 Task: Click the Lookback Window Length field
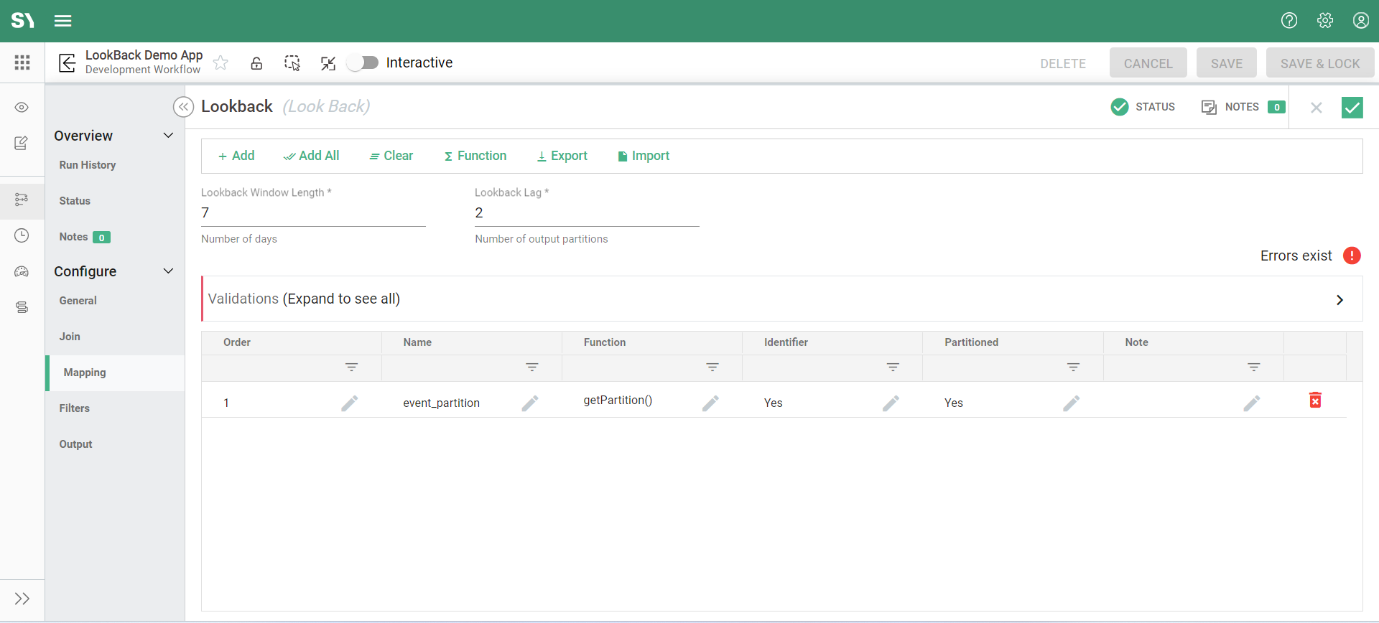(313, 213)
